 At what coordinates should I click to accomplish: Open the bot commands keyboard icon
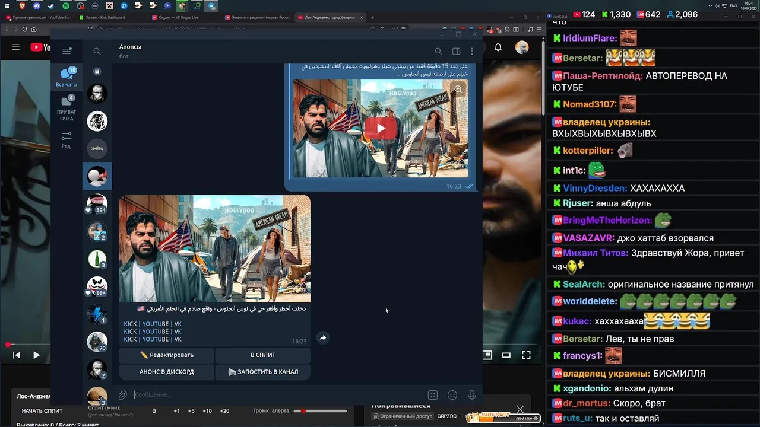point(433,395)
